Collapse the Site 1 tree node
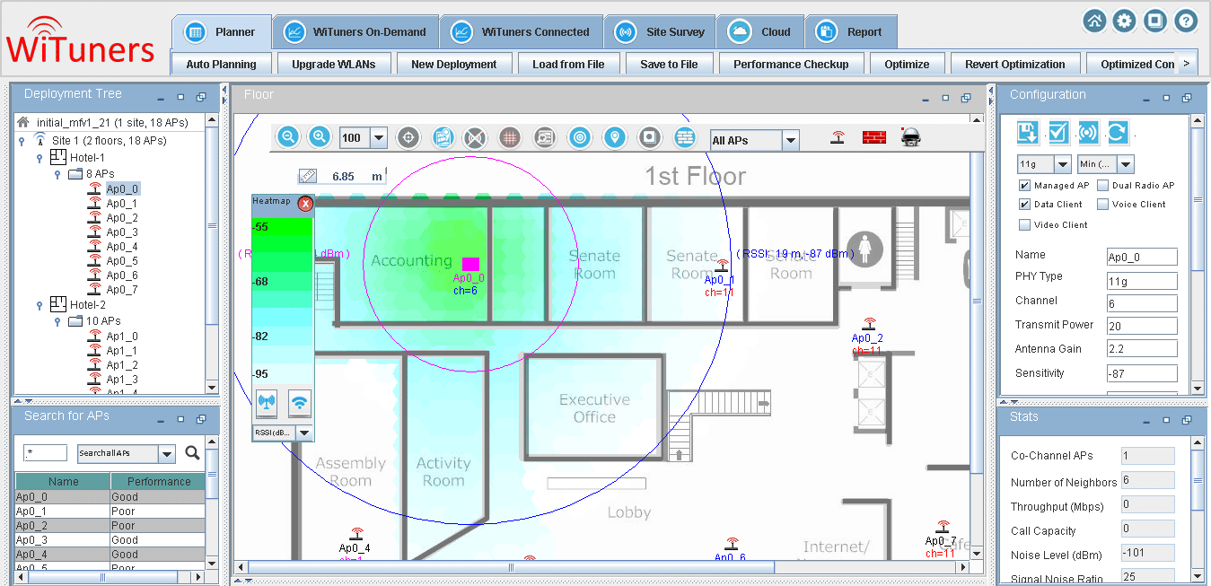 click(22, 141)
